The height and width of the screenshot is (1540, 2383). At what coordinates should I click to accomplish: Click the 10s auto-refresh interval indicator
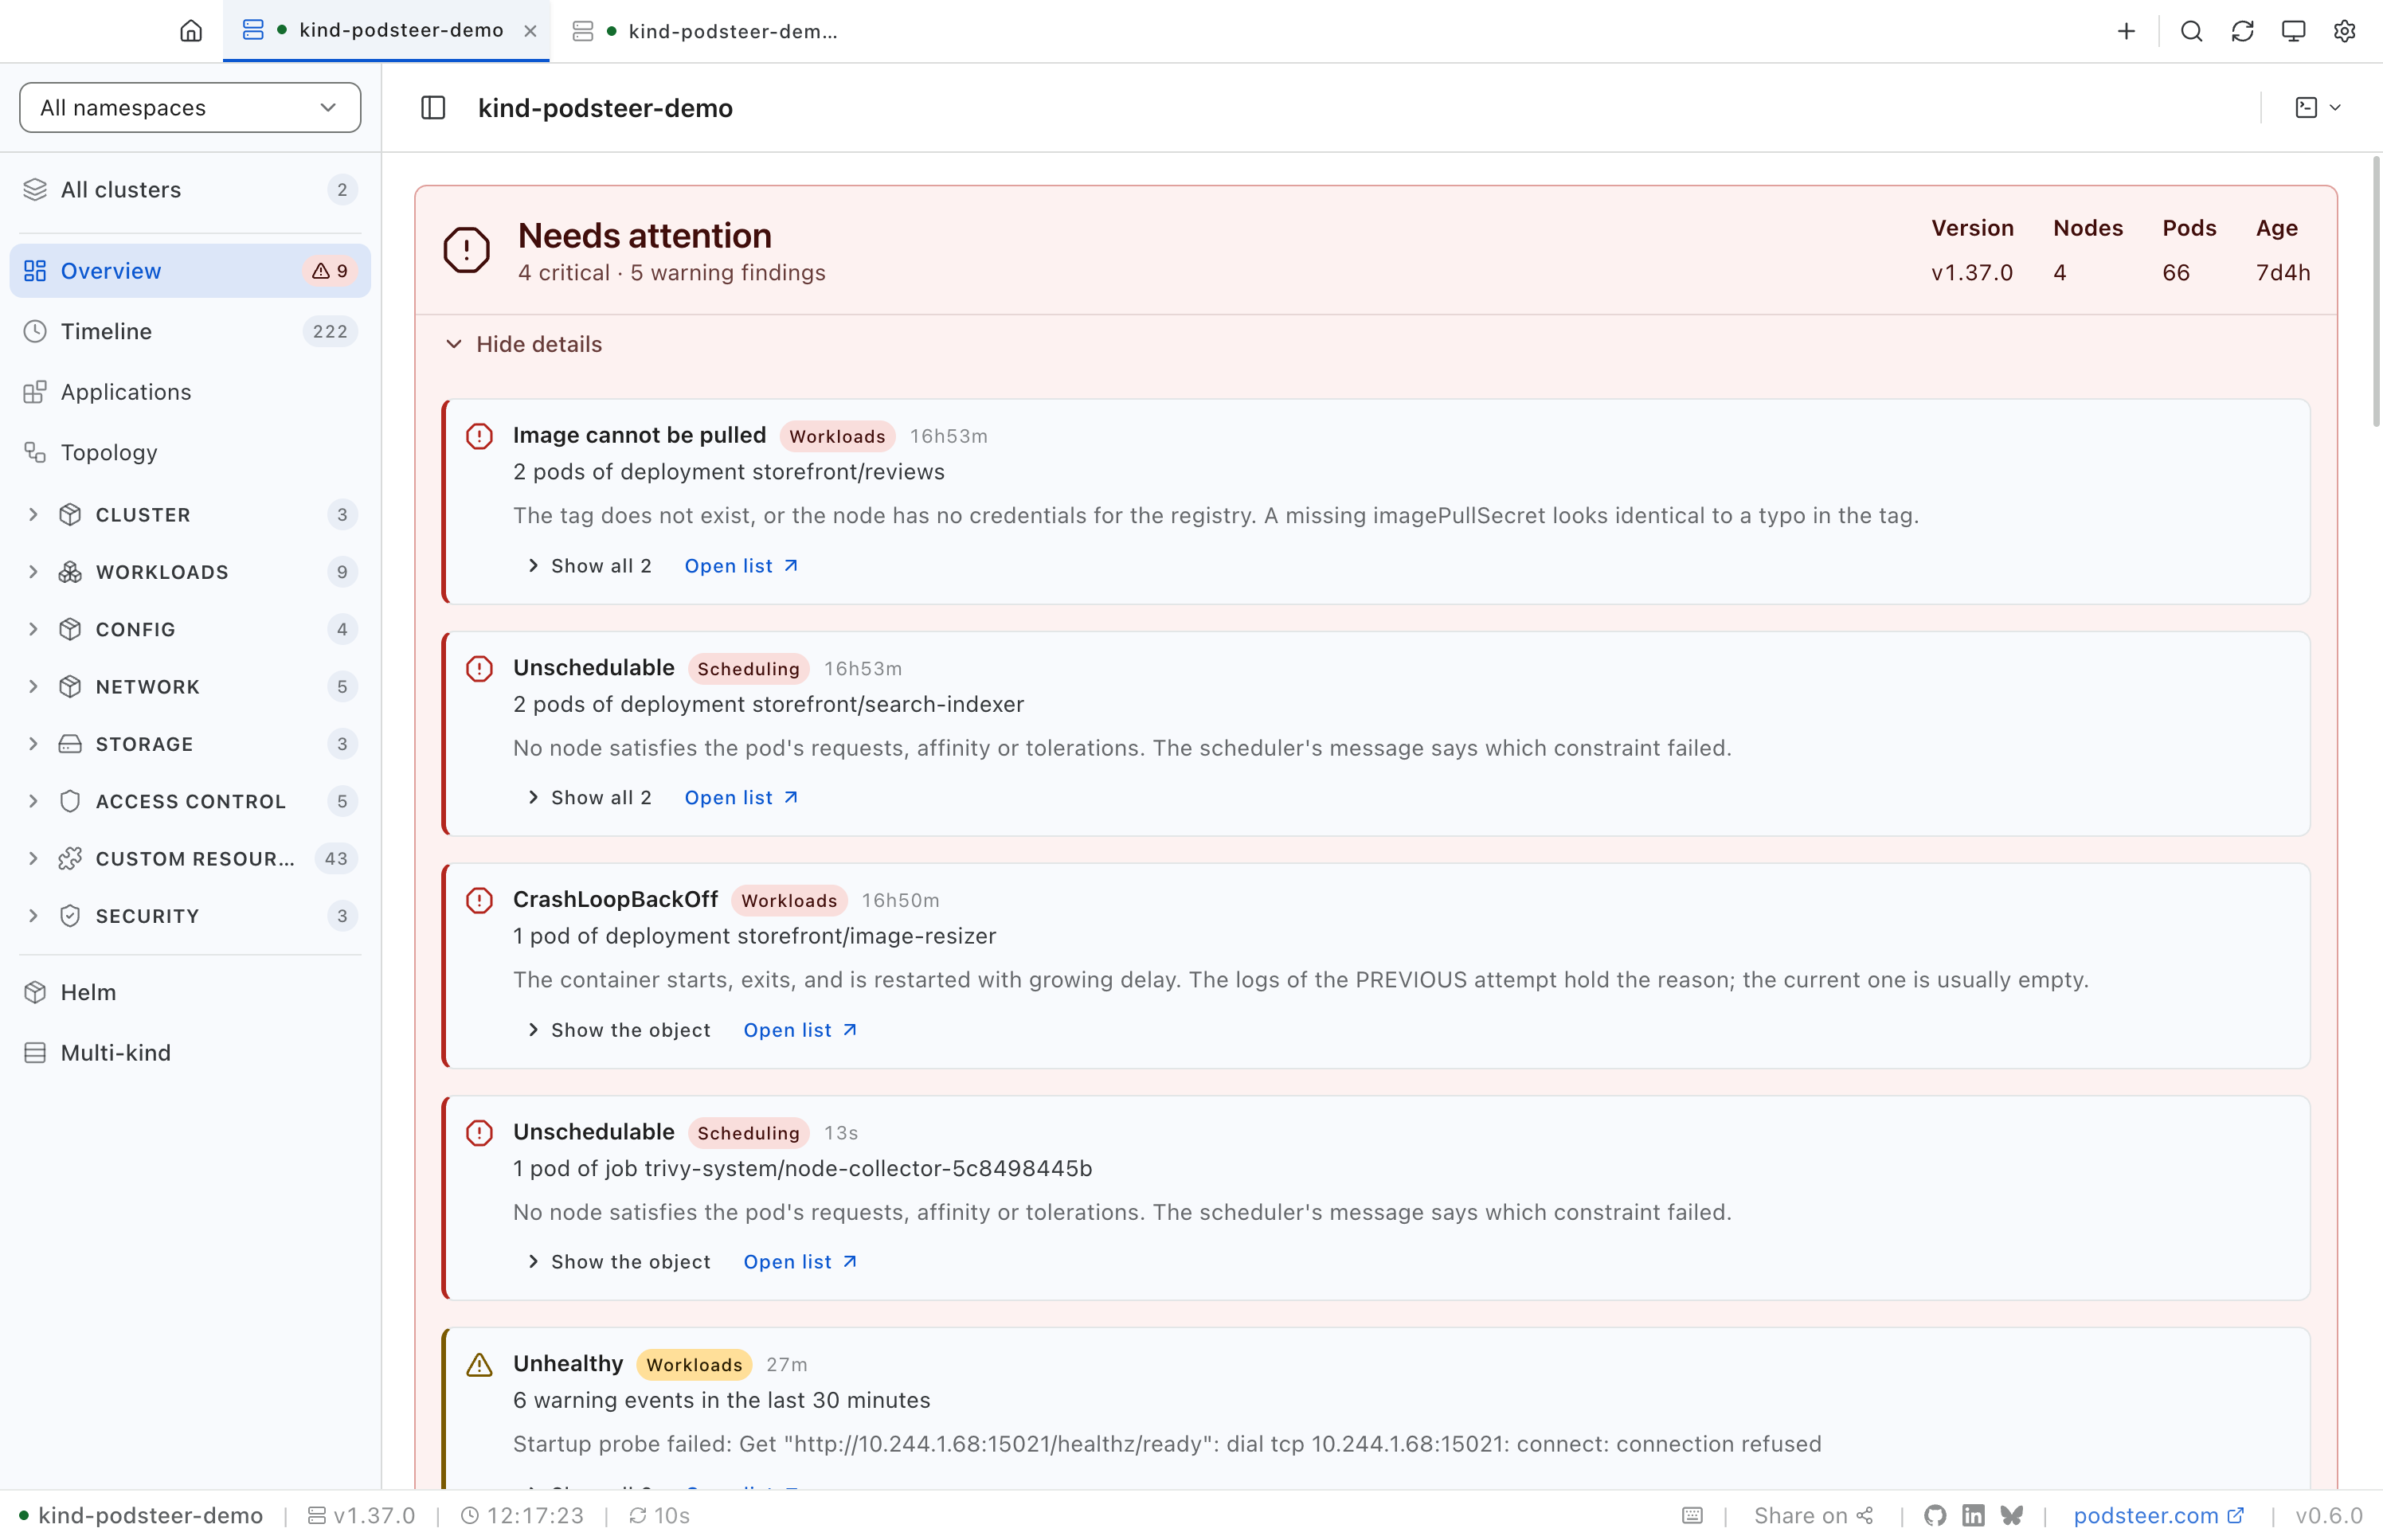click(659, 1515)
